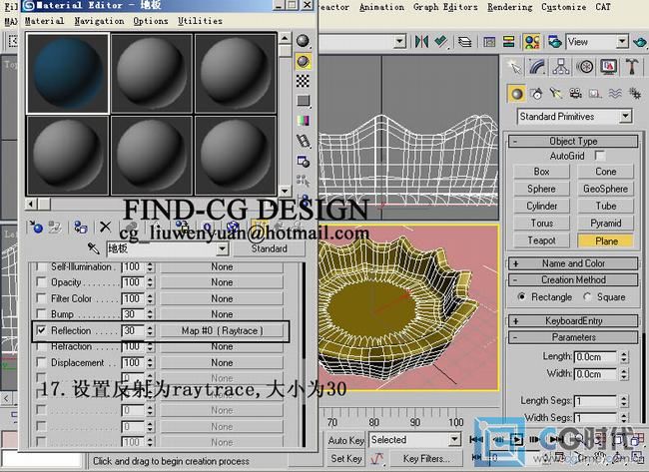Viewport: 649px width, 472px height.
Task: Select the blue material sample sphere
Action: coord(68,73)
